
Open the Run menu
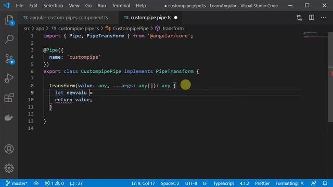tap(101, 6)
